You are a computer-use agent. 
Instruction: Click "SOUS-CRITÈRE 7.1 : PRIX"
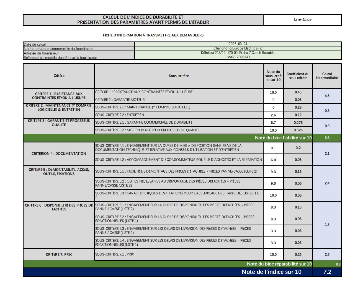tap(115, 254)
